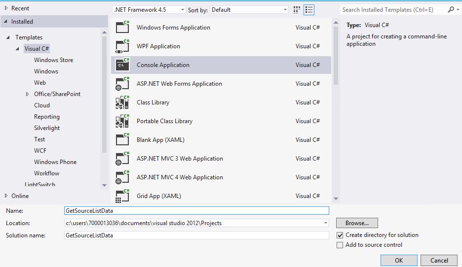The height and width of the screenshot is (267, 462).
Task: Click the WPF Application template icon
Action: [122, 46]
